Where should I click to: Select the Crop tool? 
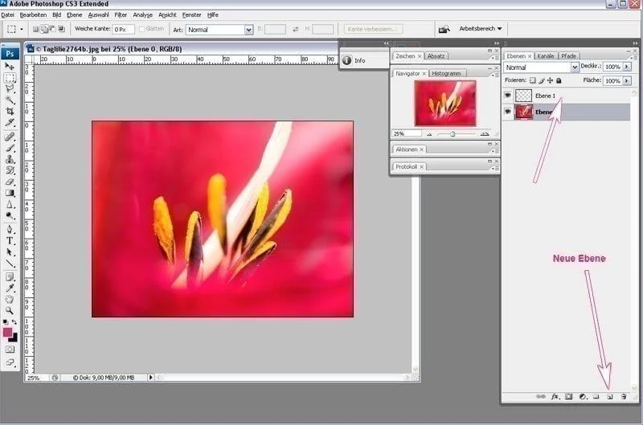10,111
